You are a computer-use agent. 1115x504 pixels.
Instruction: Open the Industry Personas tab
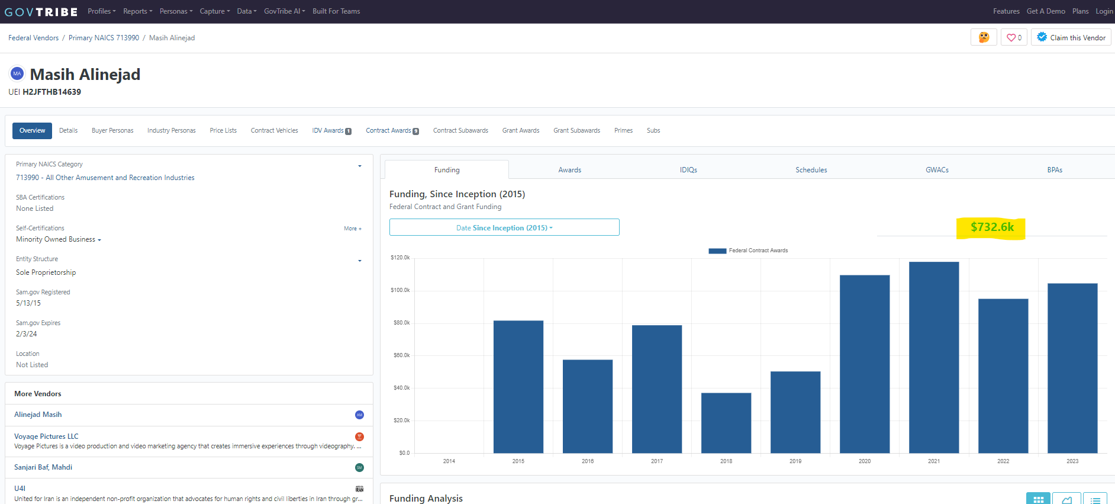point(172,131)
